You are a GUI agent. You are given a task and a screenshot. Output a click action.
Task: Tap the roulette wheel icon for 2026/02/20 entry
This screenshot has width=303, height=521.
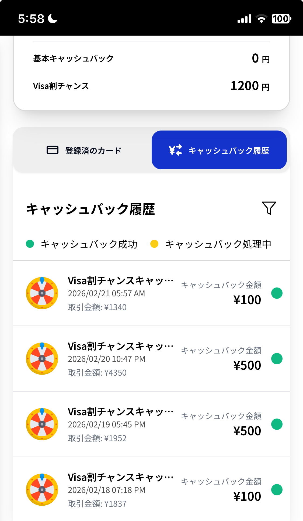[x=42, y=359]
